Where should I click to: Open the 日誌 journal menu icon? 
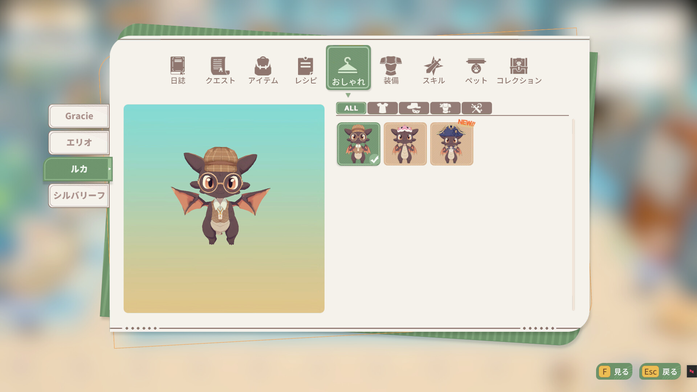pos(178,70)
